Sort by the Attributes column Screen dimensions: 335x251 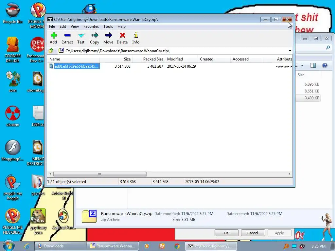click(x=278, y=59)
